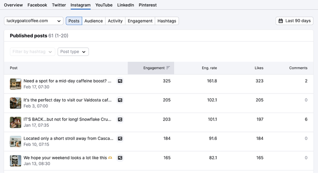The image size is (318, 173).
Task: Open the Audience sub-tab
Action: coord(94,21)
